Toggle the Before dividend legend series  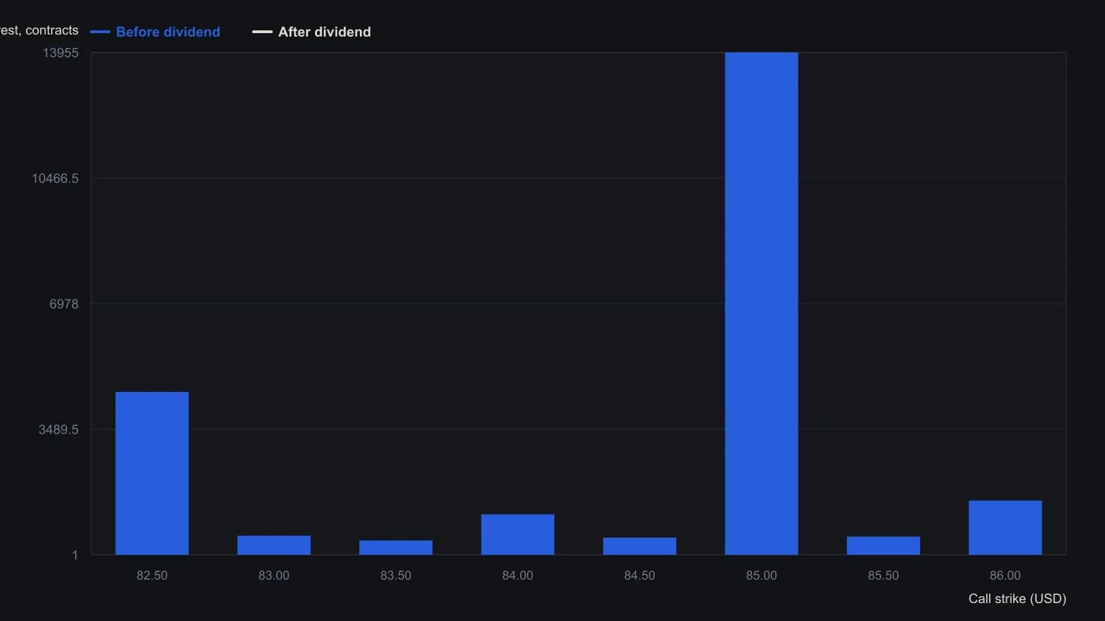(155, 32)
